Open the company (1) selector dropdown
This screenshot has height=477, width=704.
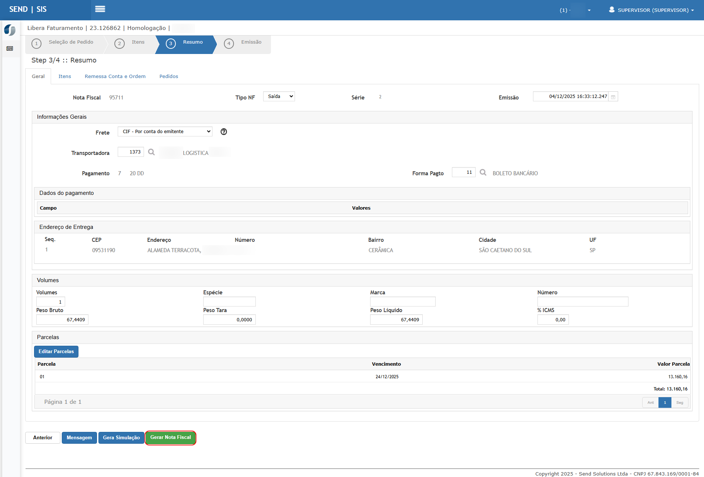[575, 10]
